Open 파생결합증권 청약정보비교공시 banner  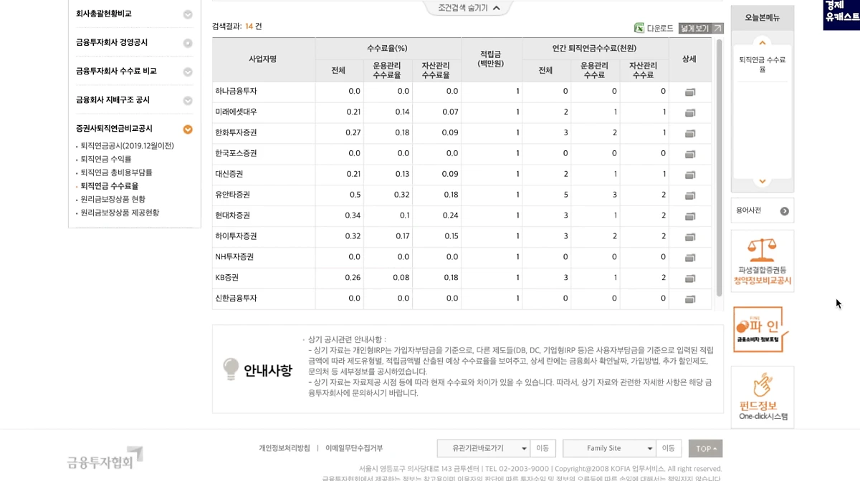click(x=763, y=261)
